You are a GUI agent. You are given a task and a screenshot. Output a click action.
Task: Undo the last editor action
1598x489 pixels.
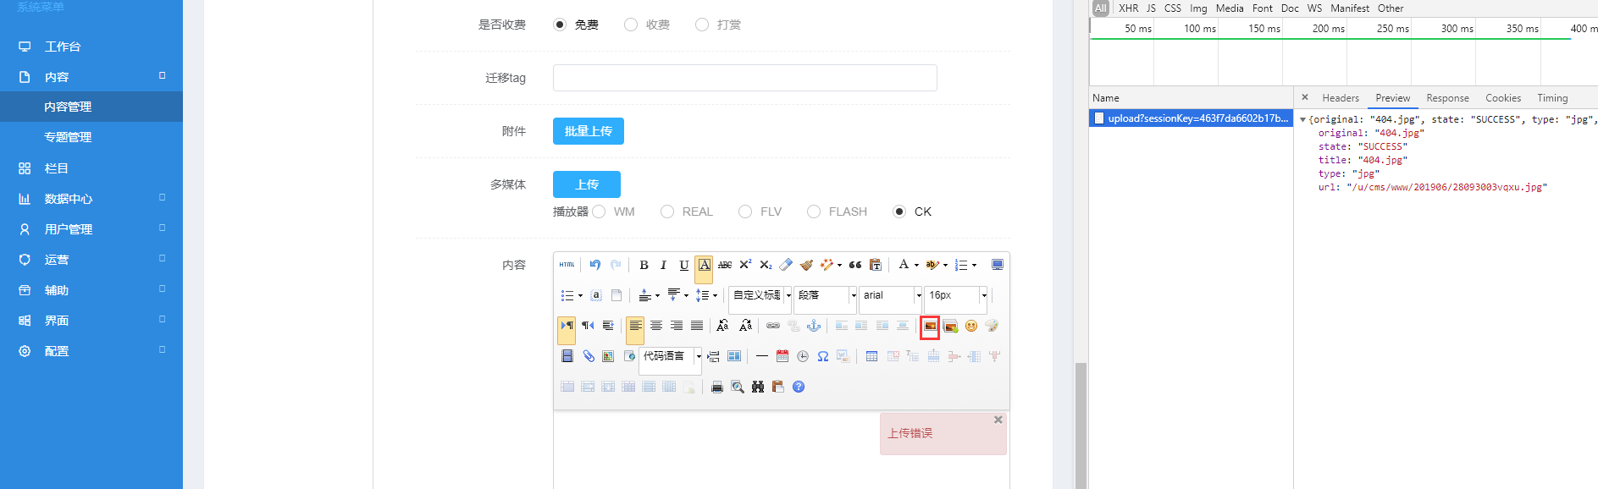595,265
